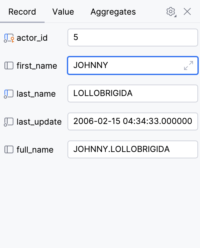Click the last_name field with LOLLOBRIGIDA
Screen dimensions: 200x248
tap(132, 93)
